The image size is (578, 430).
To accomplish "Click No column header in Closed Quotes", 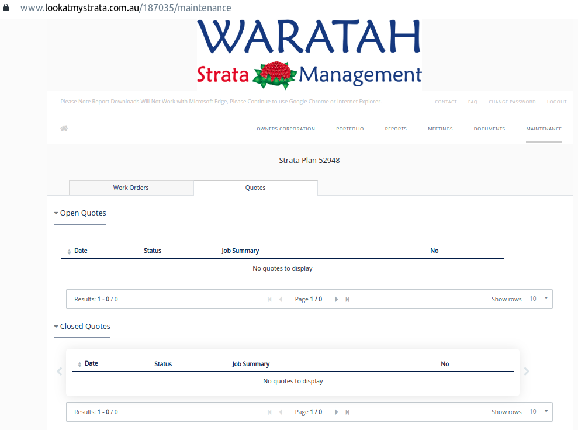I will click(445, 364).
